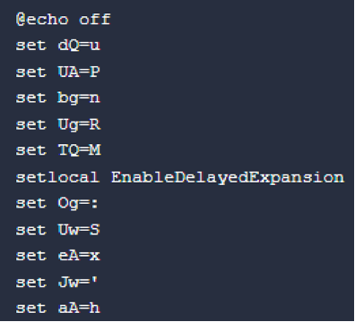The image size is (355, 322).
Task: Click on 'set eA=x' text
Action: coord(58,256)
